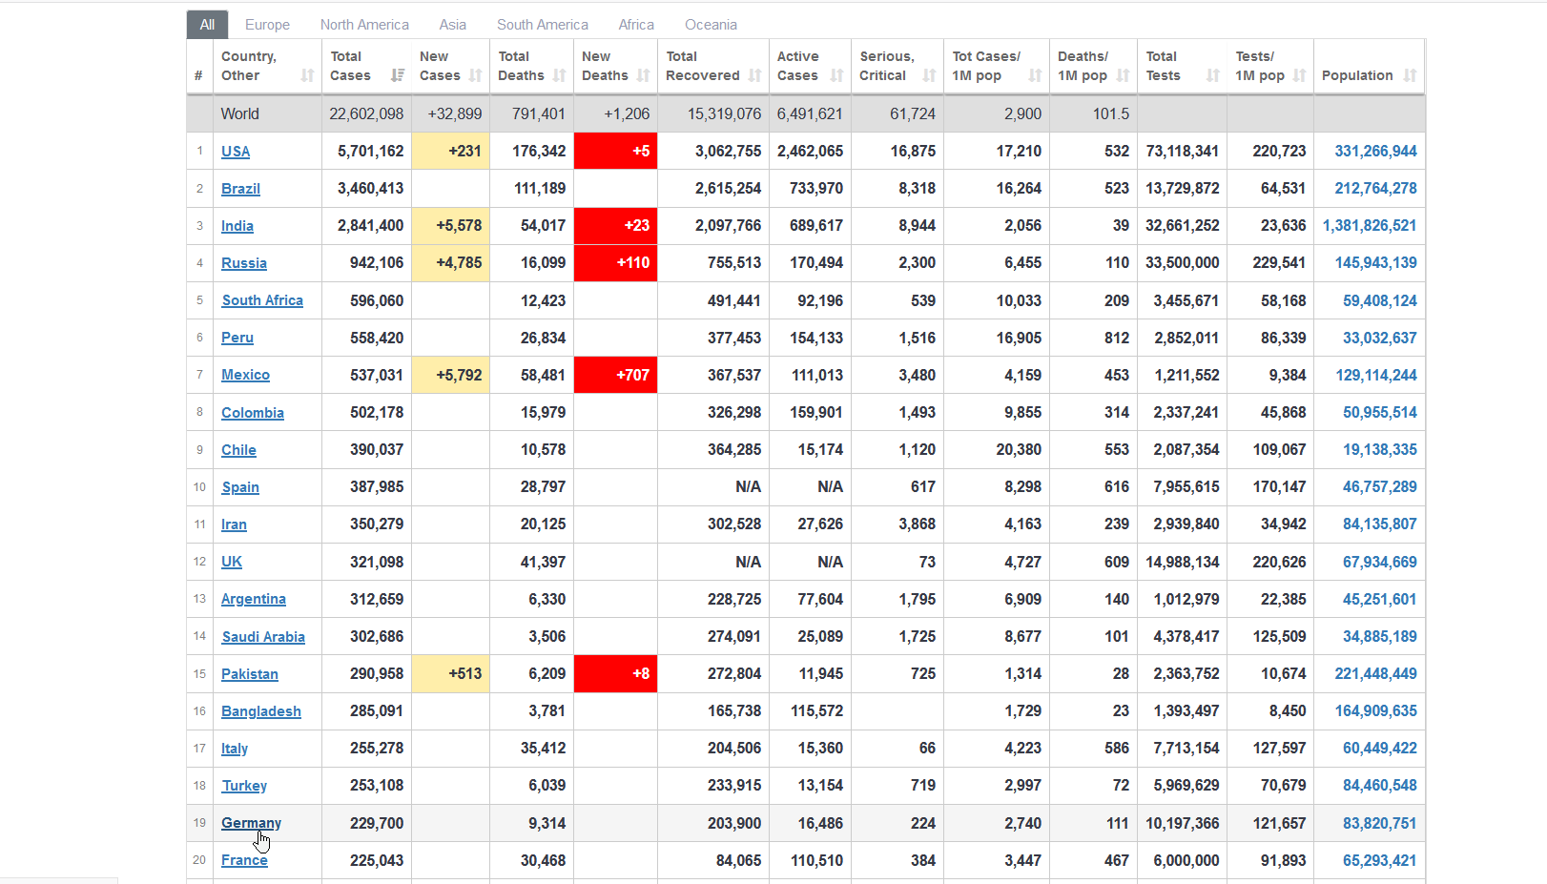
Task: Click Russia's yellow new cases cell
Action: coord(451,263)
